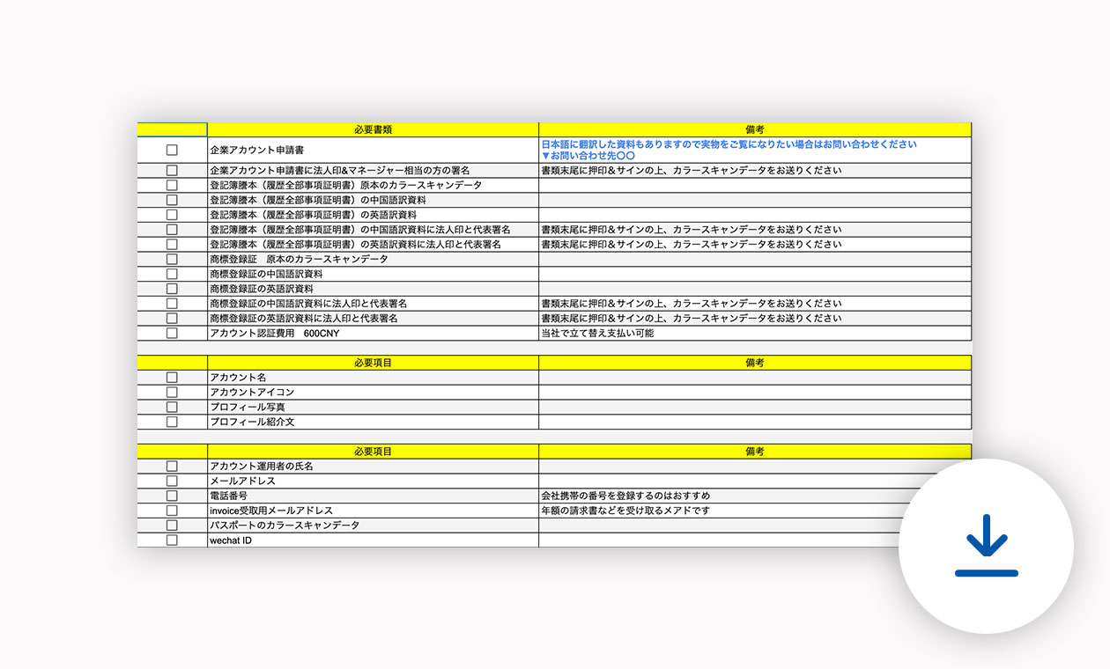
Task: Select cell 企業アカウント申請書に法人印&マネージャー相当の方の署名
Action: click(x=373, y=171)
